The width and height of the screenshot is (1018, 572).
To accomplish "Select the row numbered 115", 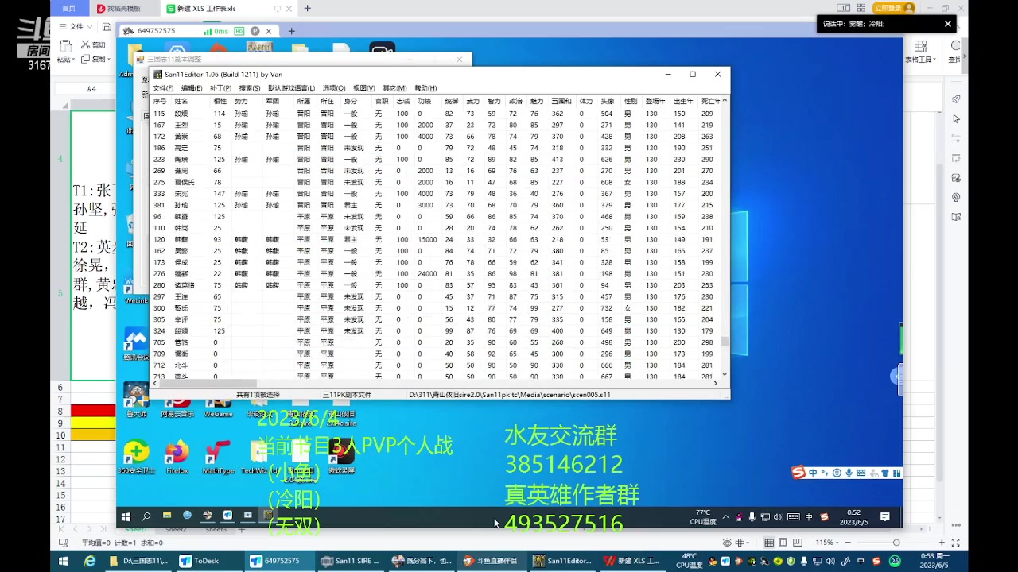I will pos(436,114).
